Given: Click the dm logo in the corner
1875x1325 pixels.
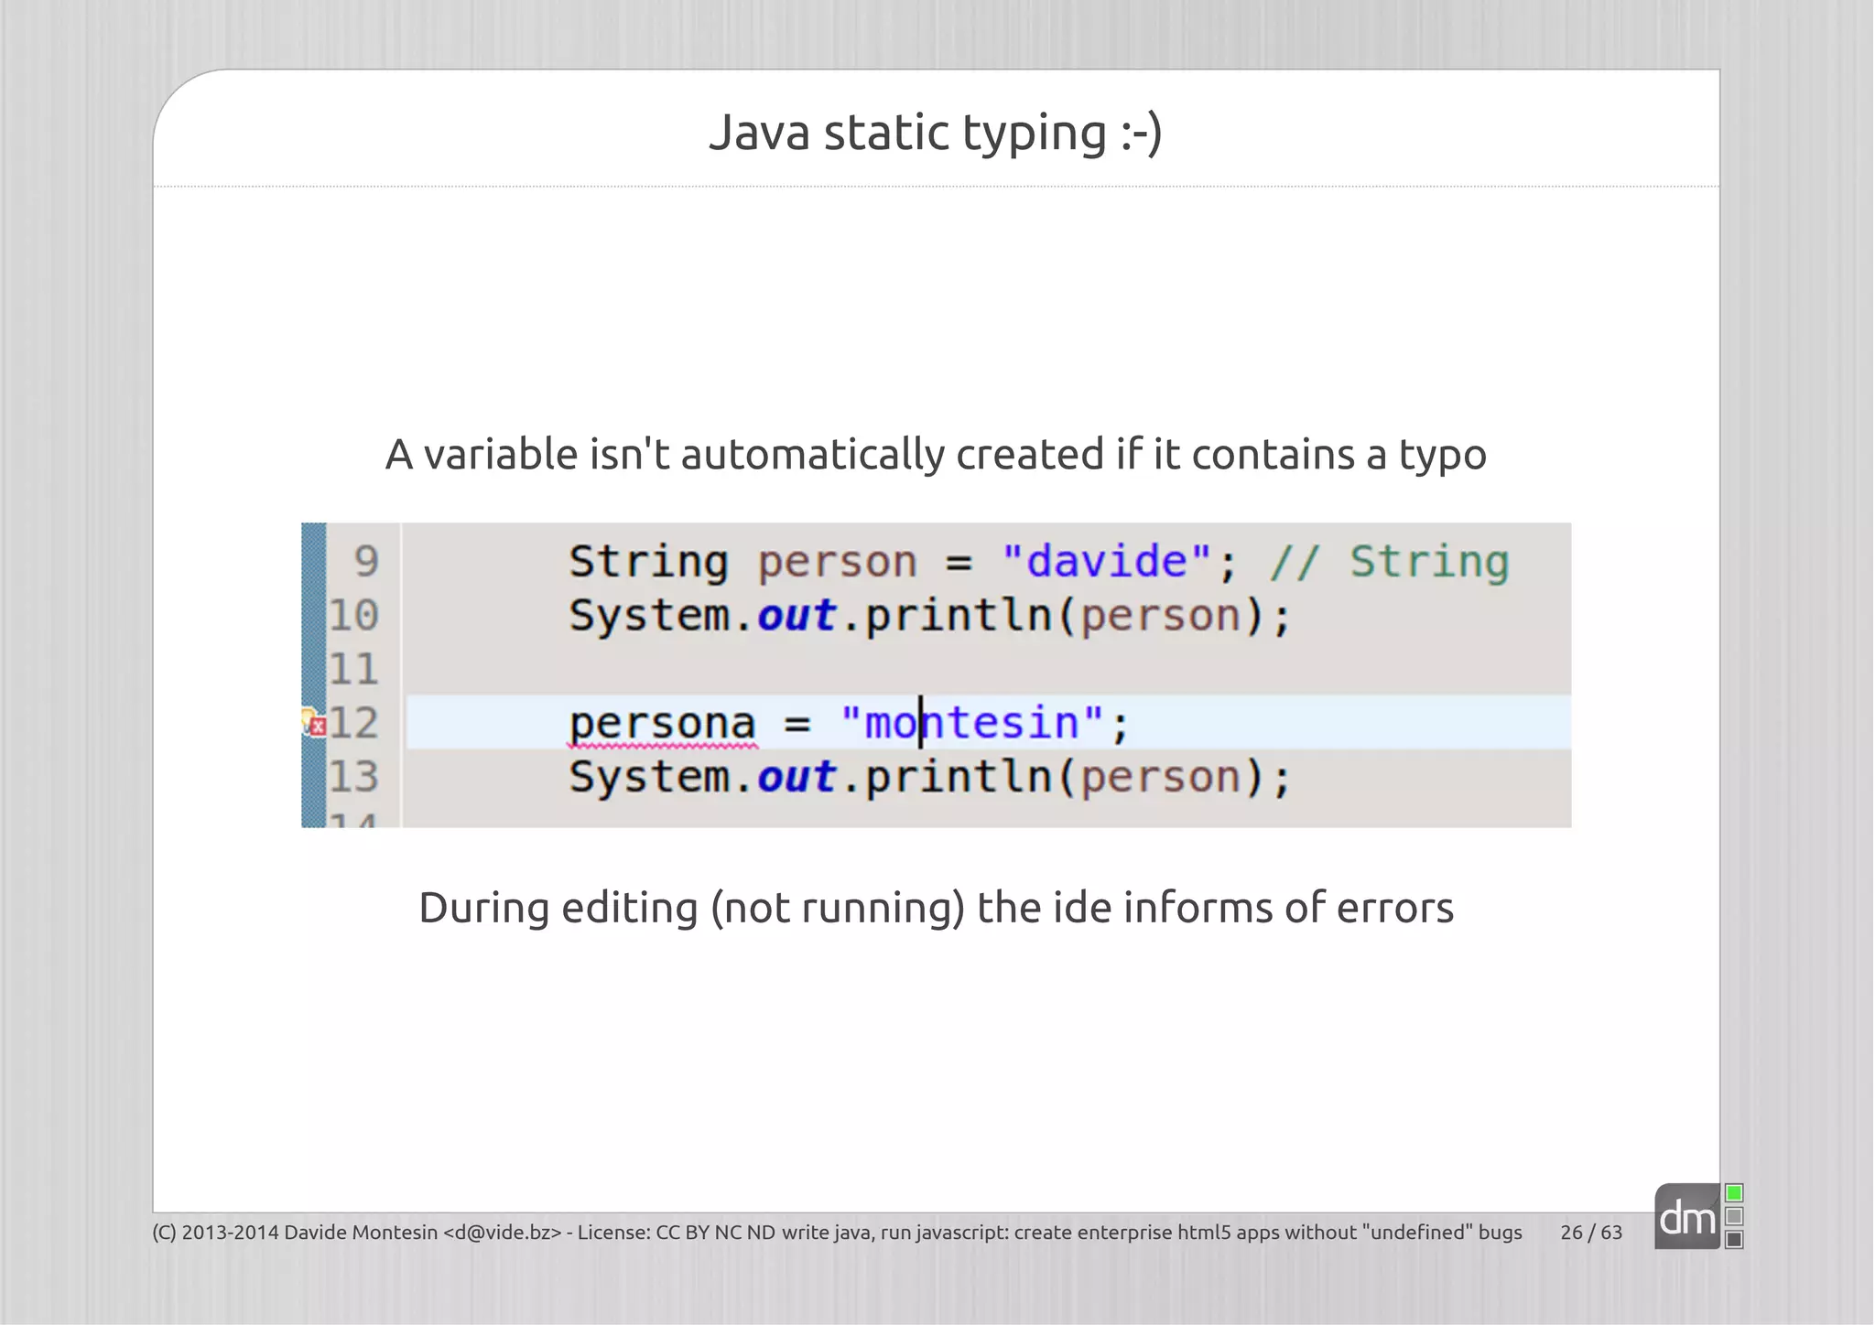Looking at the screenshot, I should coord(1686,1216).
